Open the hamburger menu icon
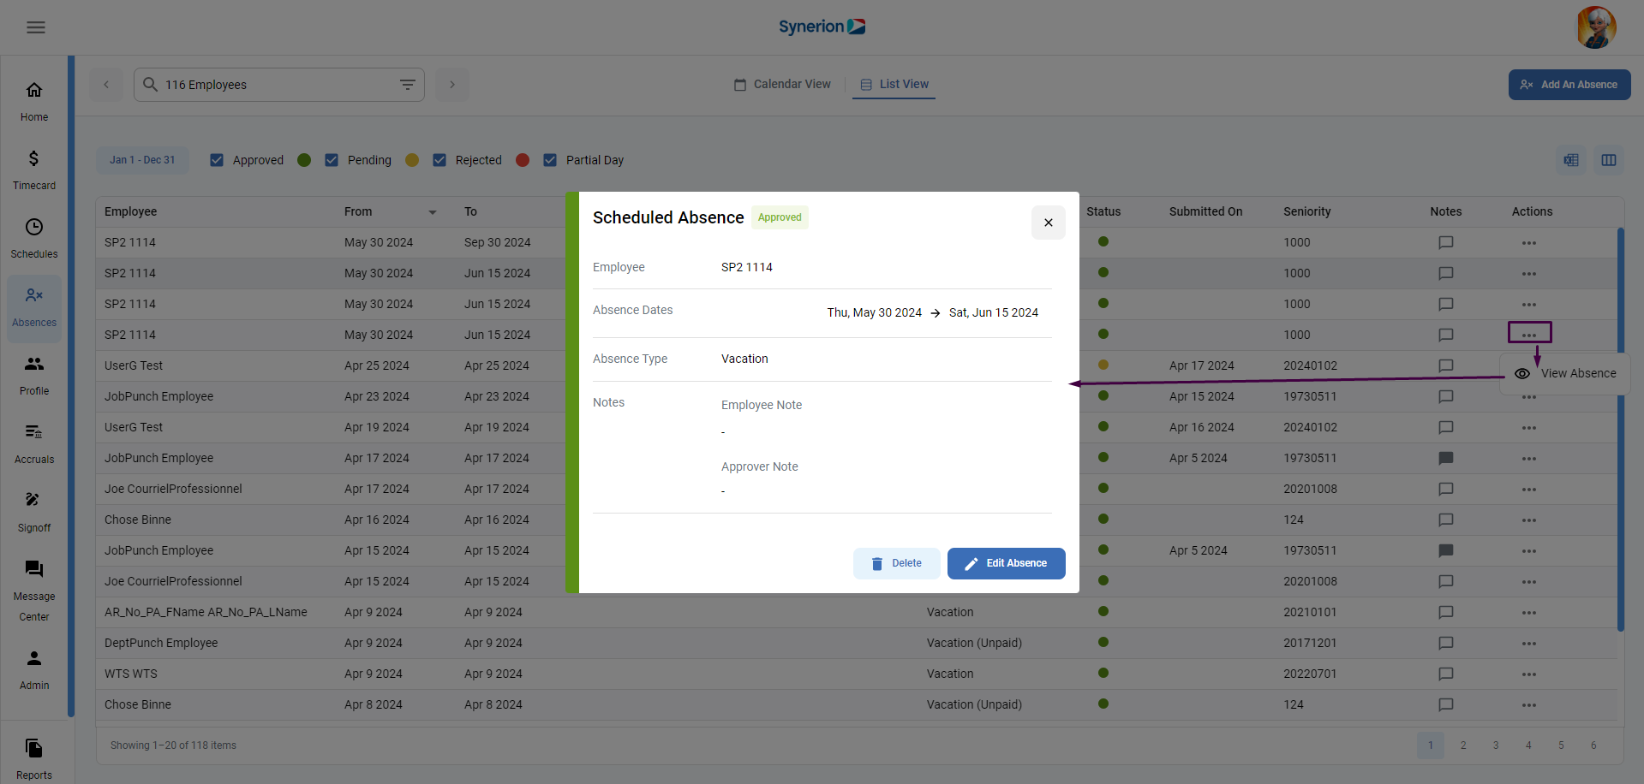 click(36, 27)
